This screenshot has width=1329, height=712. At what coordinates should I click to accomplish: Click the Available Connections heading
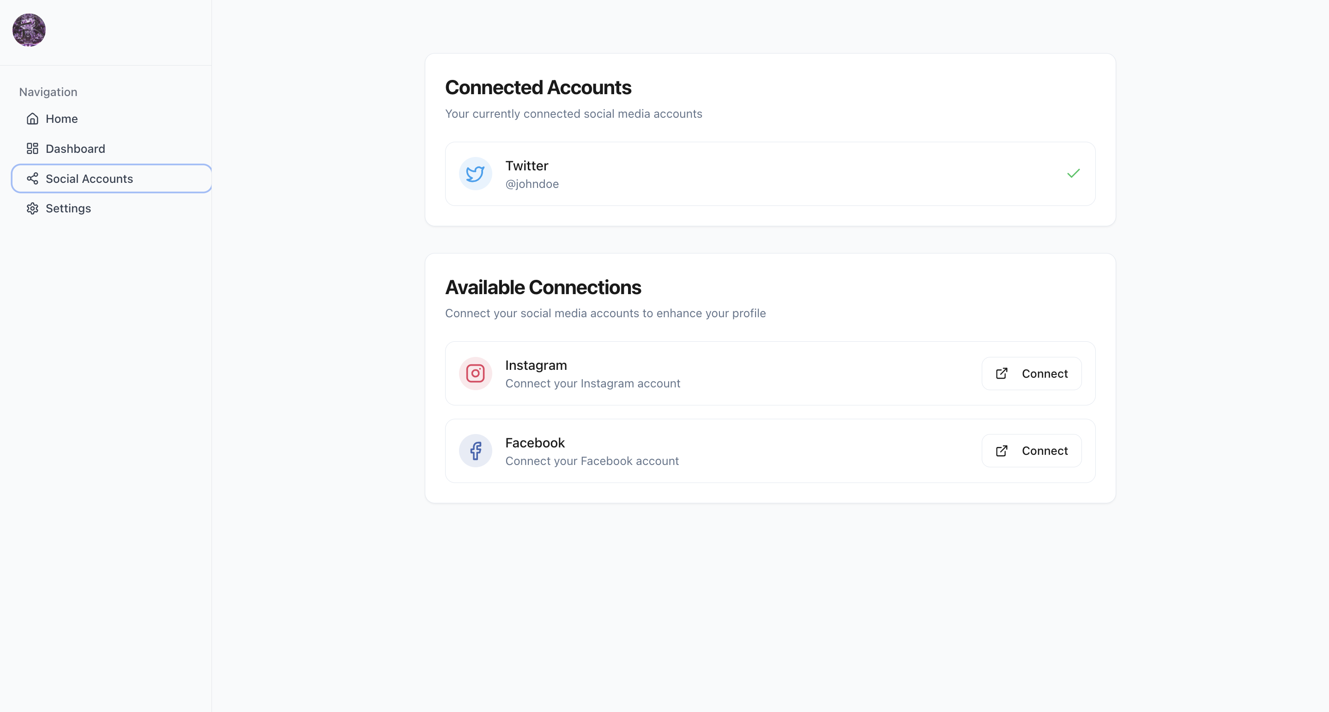543,287
